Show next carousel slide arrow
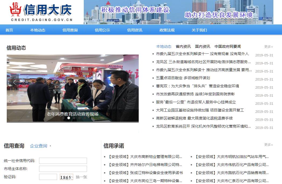Screen dimensions: 282x184 [x=131, y=82]
